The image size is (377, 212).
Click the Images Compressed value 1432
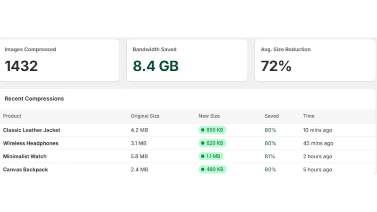coord(21,66)
